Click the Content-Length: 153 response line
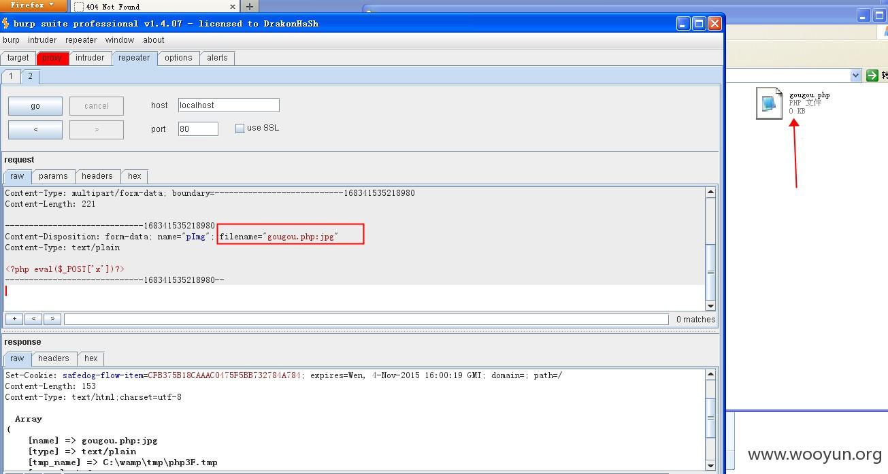The image size is (888, 474). point(50,386)
